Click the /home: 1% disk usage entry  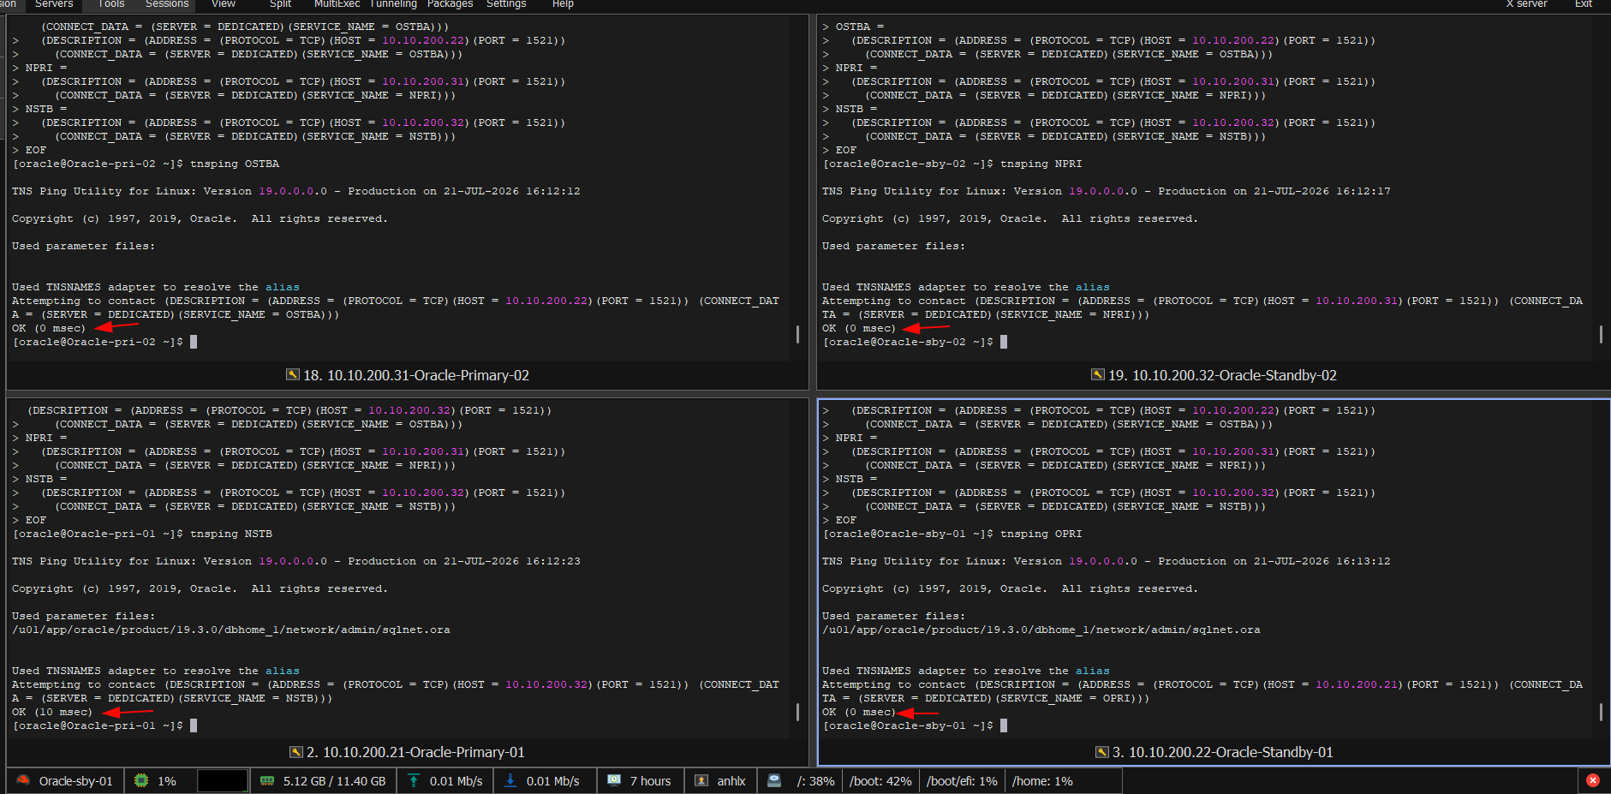pyautogui.click(x=1042, y=781)
